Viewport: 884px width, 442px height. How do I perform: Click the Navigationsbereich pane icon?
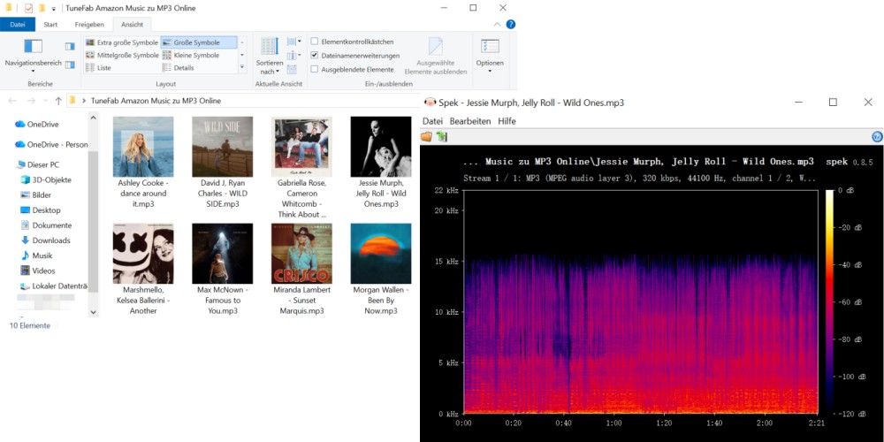tap(34, 46)
